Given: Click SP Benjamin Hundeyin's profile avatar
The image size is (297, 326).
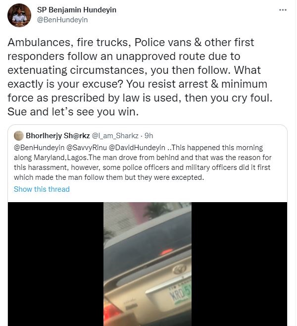Looking at the screenshot, I should [19, 15].
